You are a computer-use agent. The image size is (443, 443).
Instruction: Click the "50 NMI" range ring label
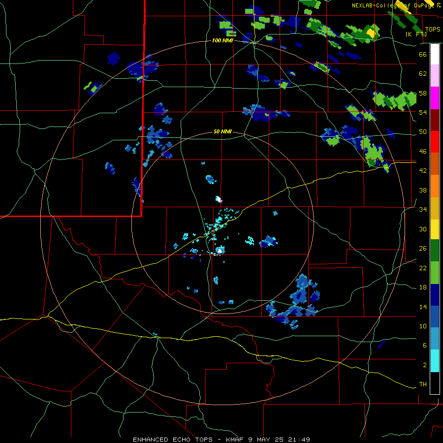tap(222, 131)
